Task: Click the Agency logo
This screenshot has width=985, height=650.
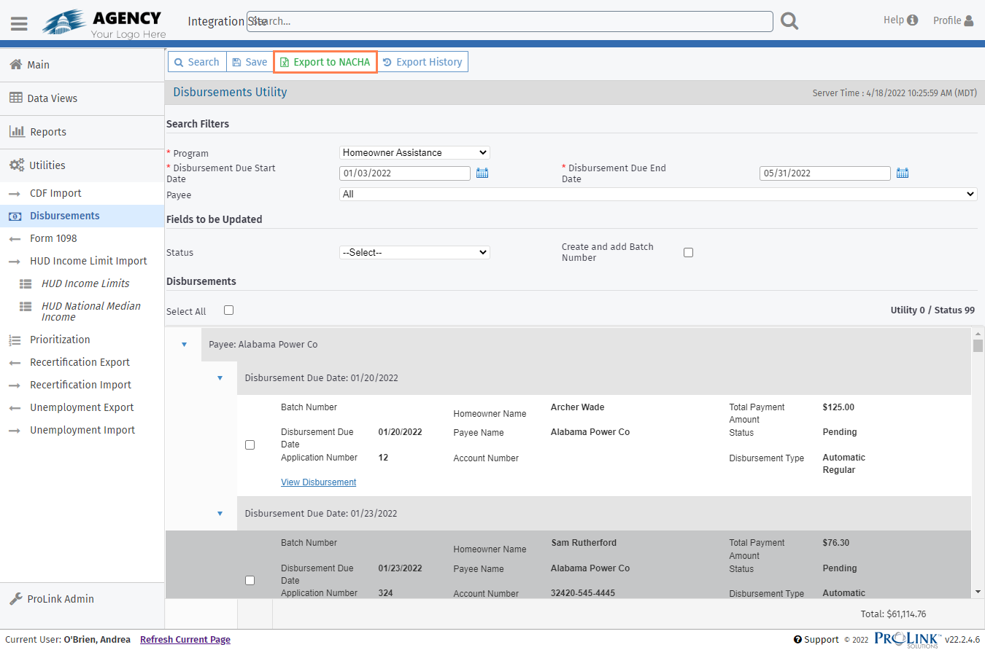Action: (104, 23)
